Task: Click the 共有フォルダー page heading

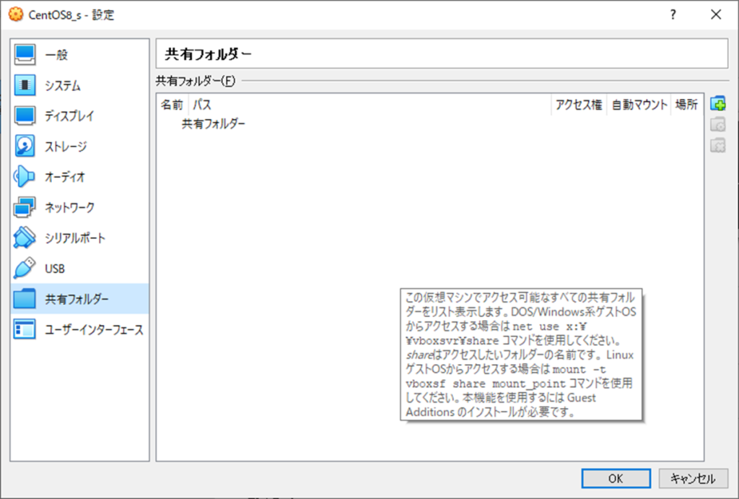Action: coord(209,54)
